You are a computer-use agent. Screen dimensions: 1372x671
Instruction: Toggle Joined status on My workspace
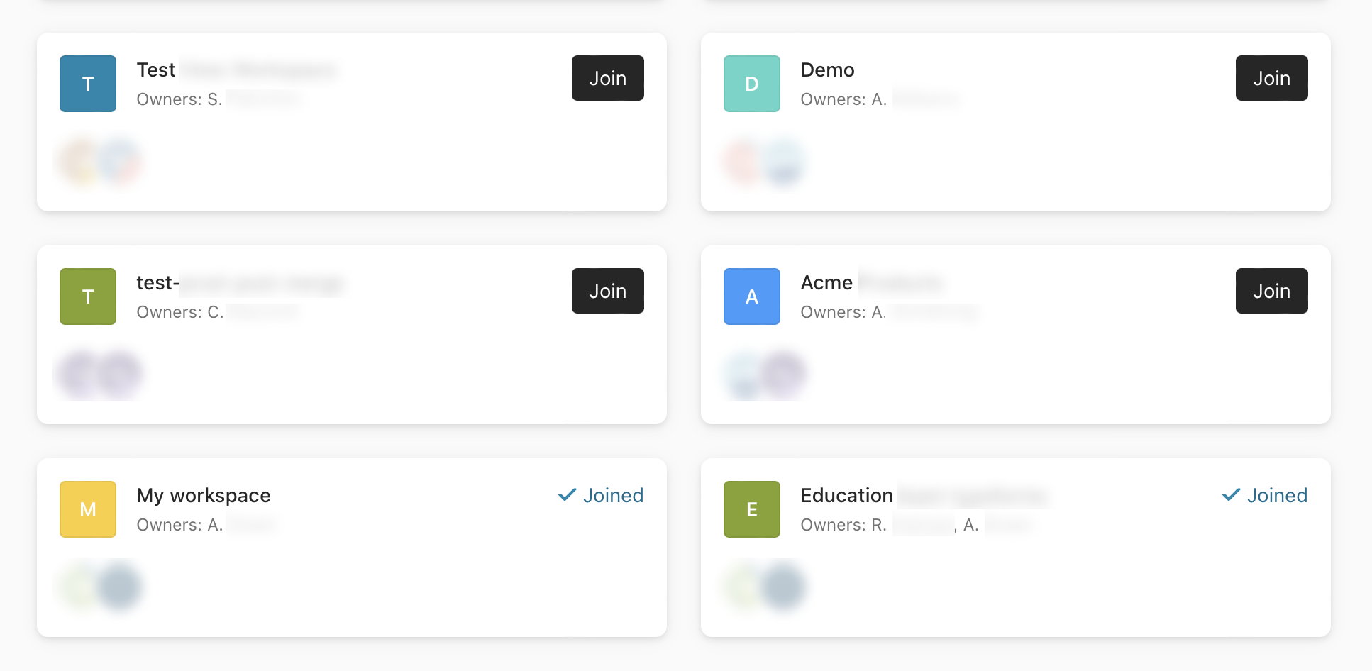click(601, 495)
